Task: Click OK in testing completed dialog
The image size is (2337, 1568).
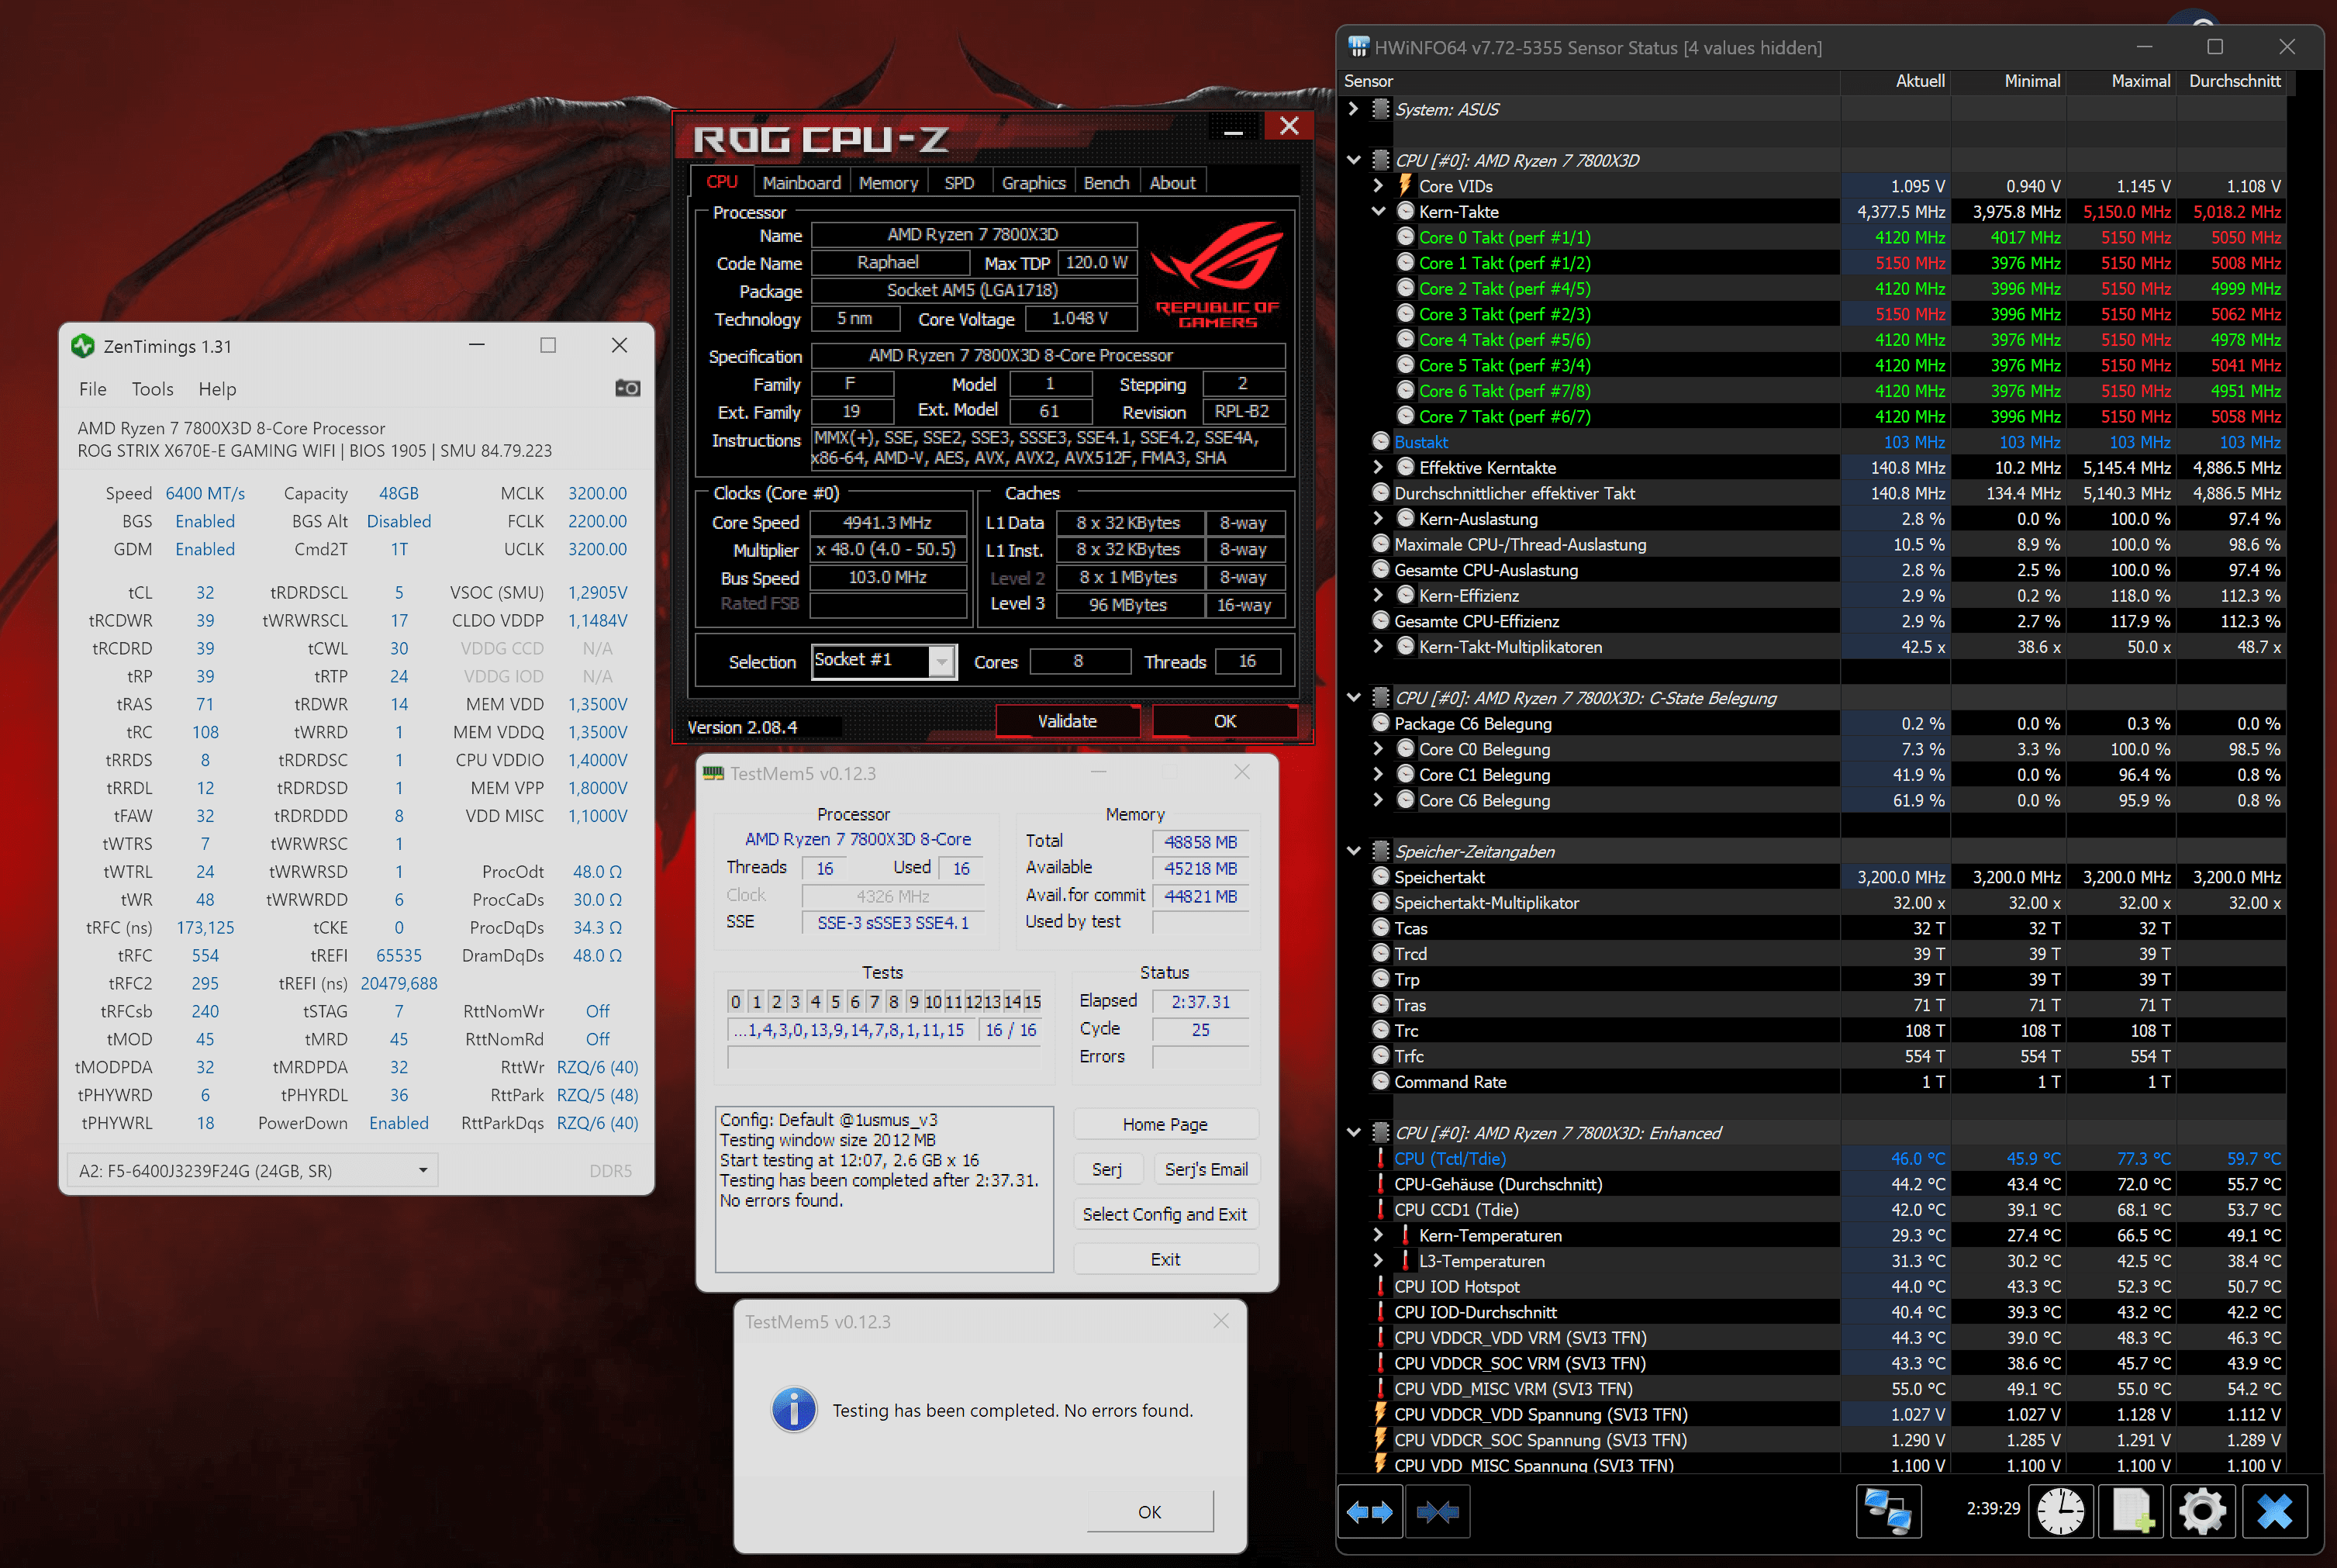Action: pyautogui.click(x=1150, y=1511)
